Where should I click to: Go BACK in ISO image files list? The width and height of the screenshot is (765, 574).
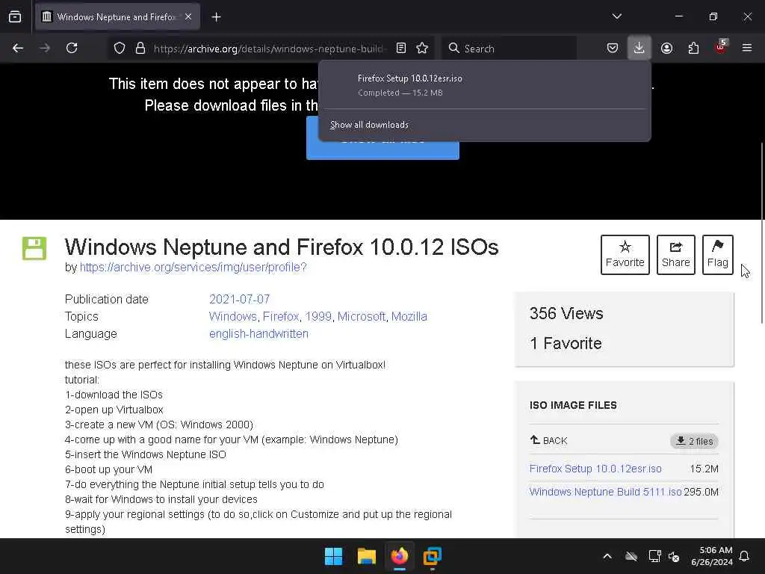click(x=549, y=440)
